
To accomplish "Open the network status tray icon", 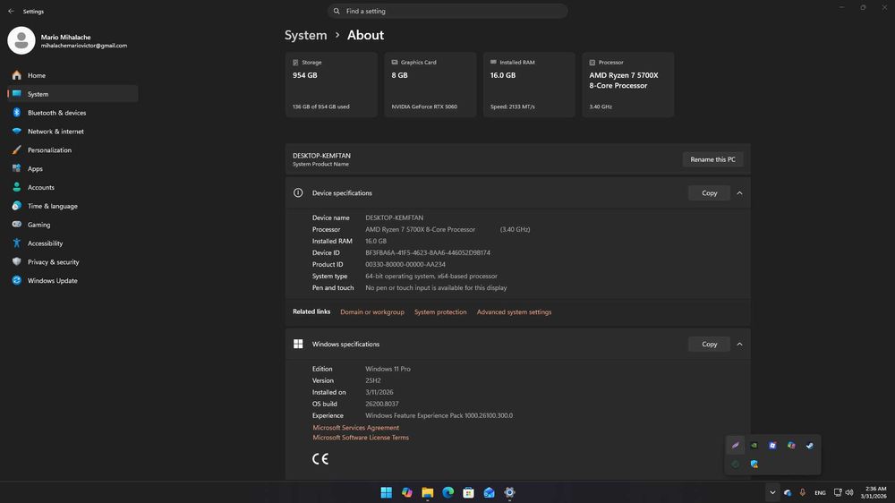I will [x=838, y=493].
